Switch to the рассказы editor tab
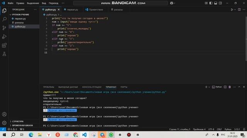The image size is (247, 138). tap(118, 10)
